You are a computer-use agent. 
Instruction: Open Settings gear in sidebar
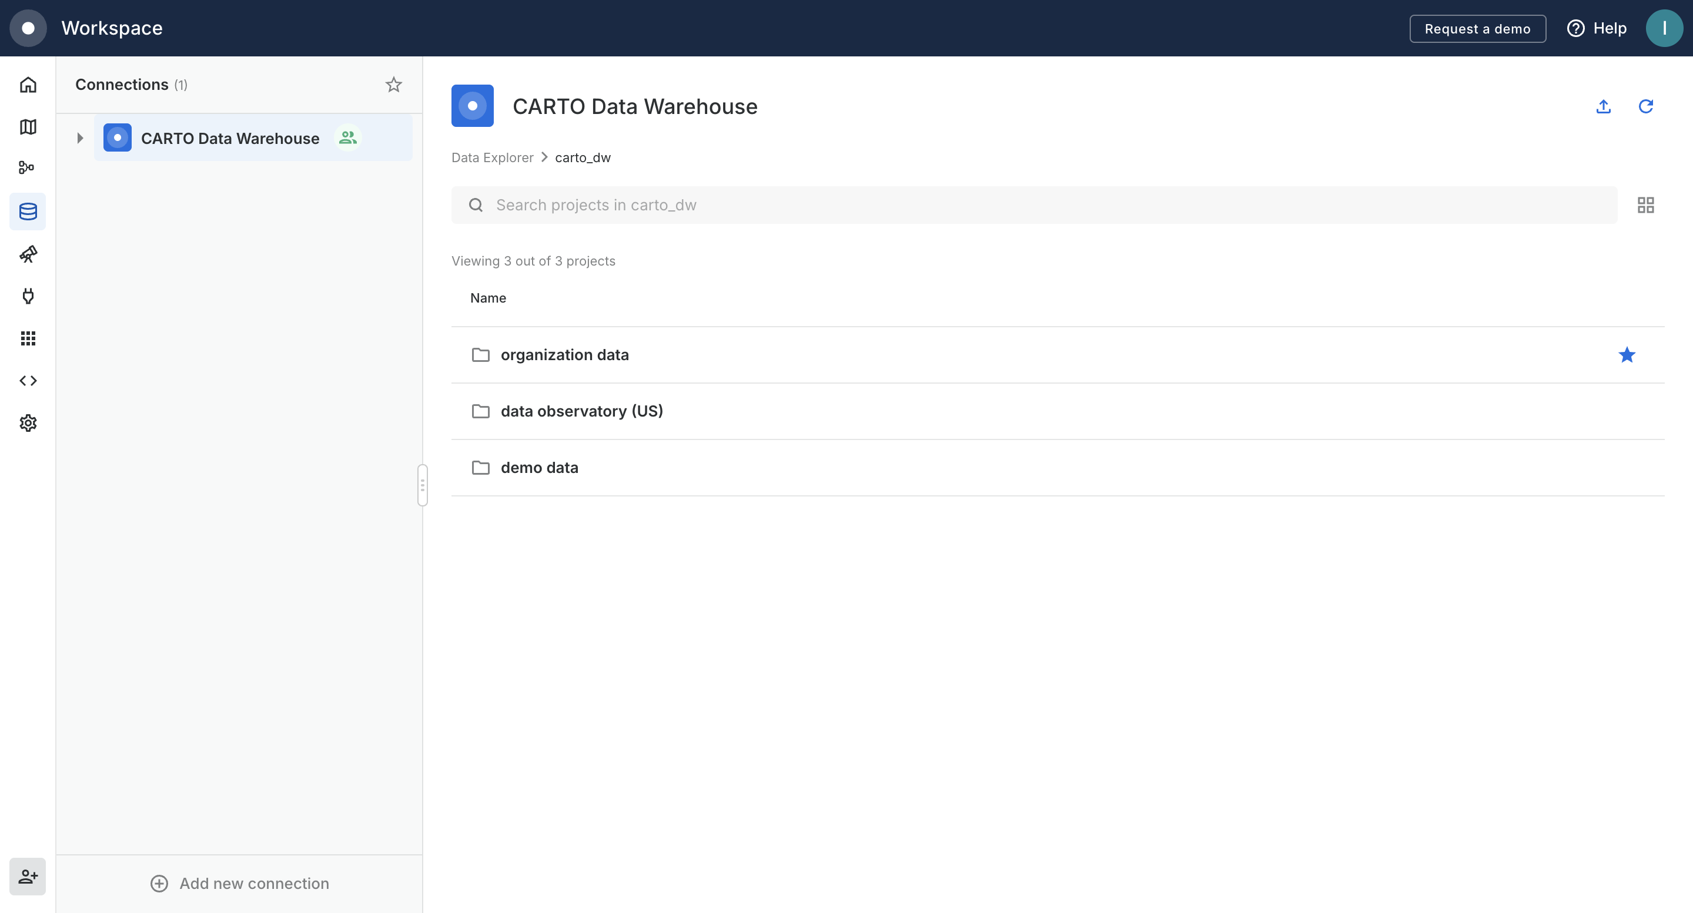coord(28,423)
